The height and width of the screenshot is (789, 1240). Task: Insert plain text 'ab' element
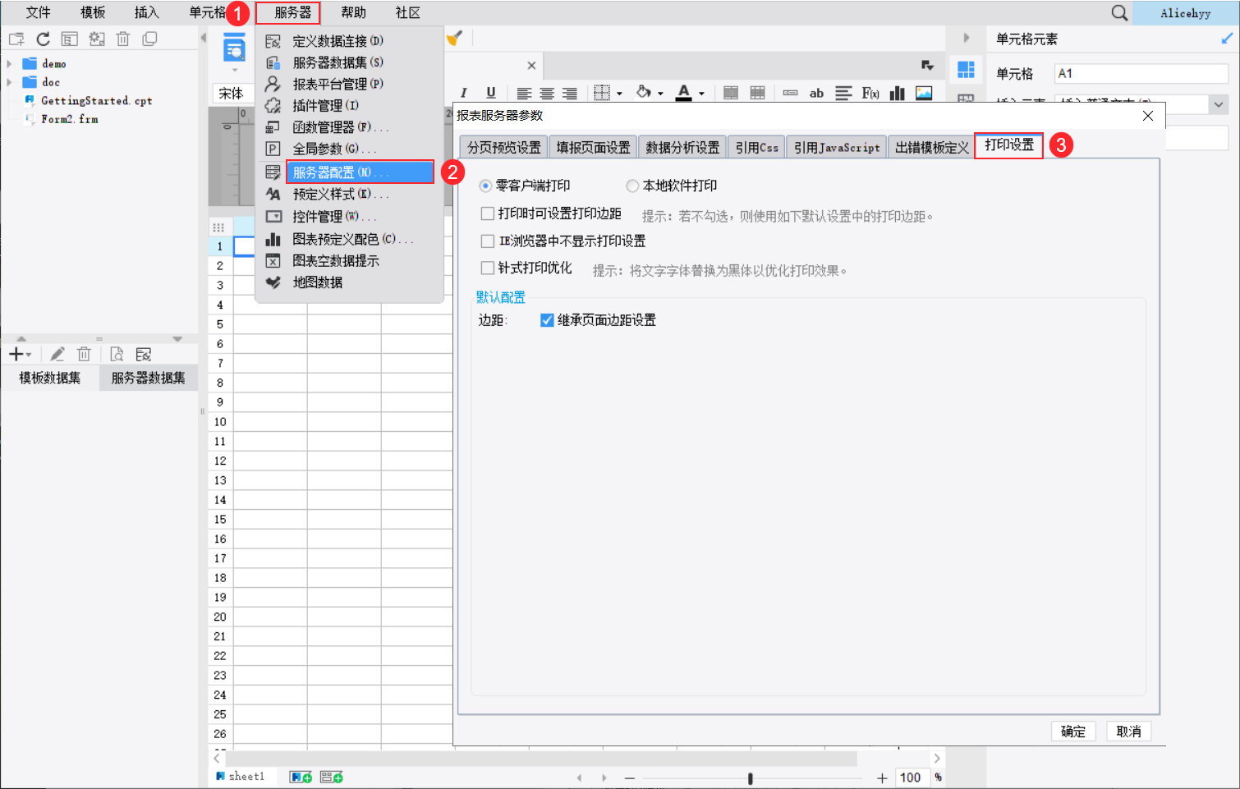(x=816, y=93)
